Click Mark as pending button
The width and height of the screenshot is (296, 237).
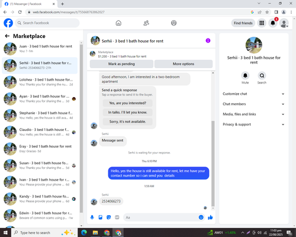(121, 64)
